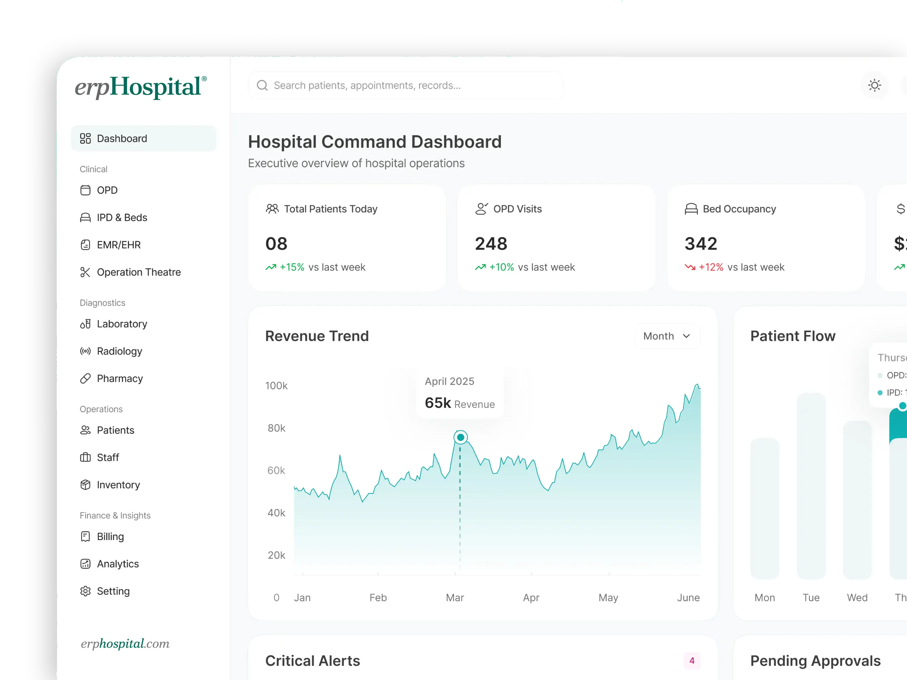Click the Billing receipt icon

(85, 537)
